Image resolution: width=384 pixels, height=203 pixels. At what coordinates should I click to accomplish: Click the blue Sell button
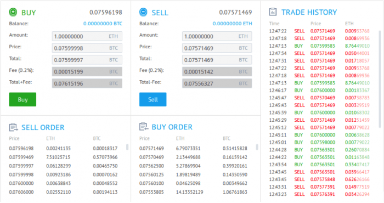point(153,99)
